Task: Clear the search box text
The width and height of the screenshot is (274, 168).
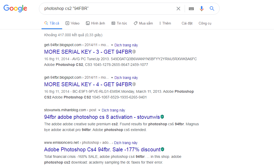Action: click(x=178, y=9)
